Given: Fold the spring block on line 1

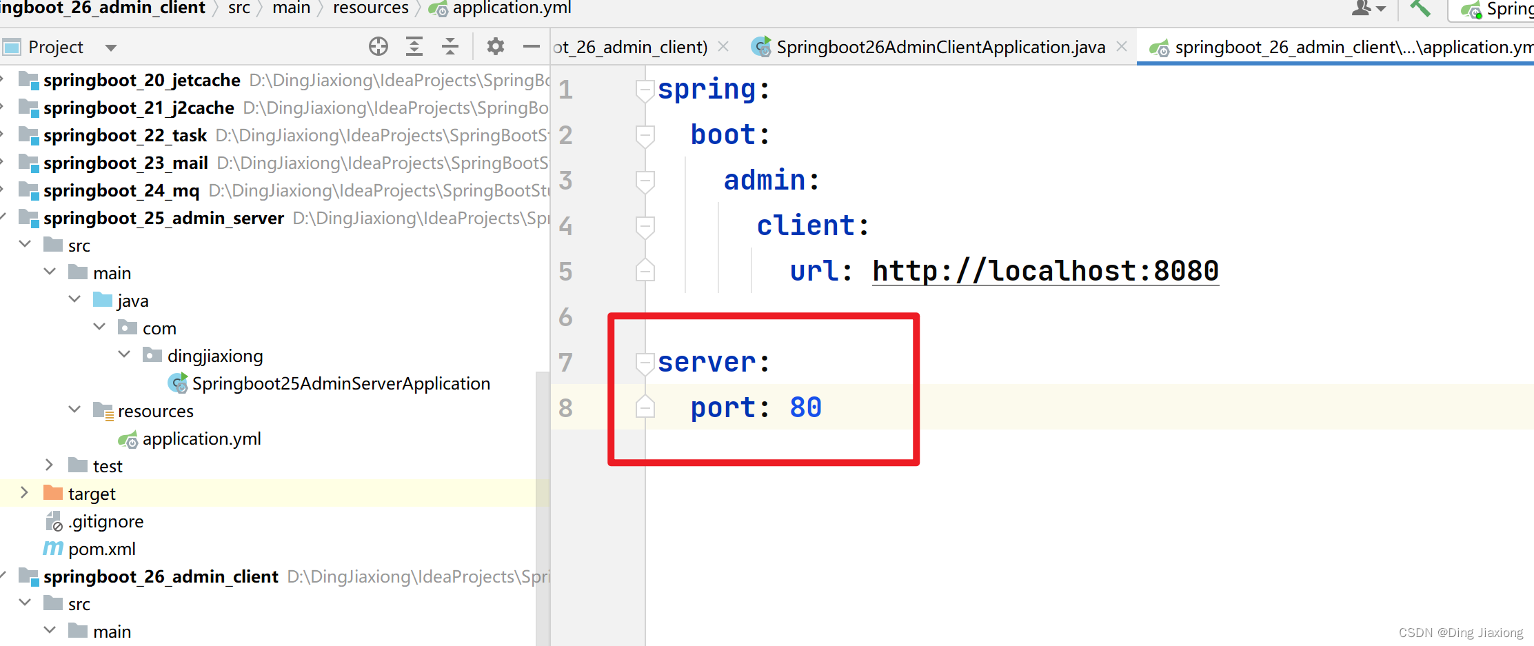Looking at the screenshot, I should 645,90.
